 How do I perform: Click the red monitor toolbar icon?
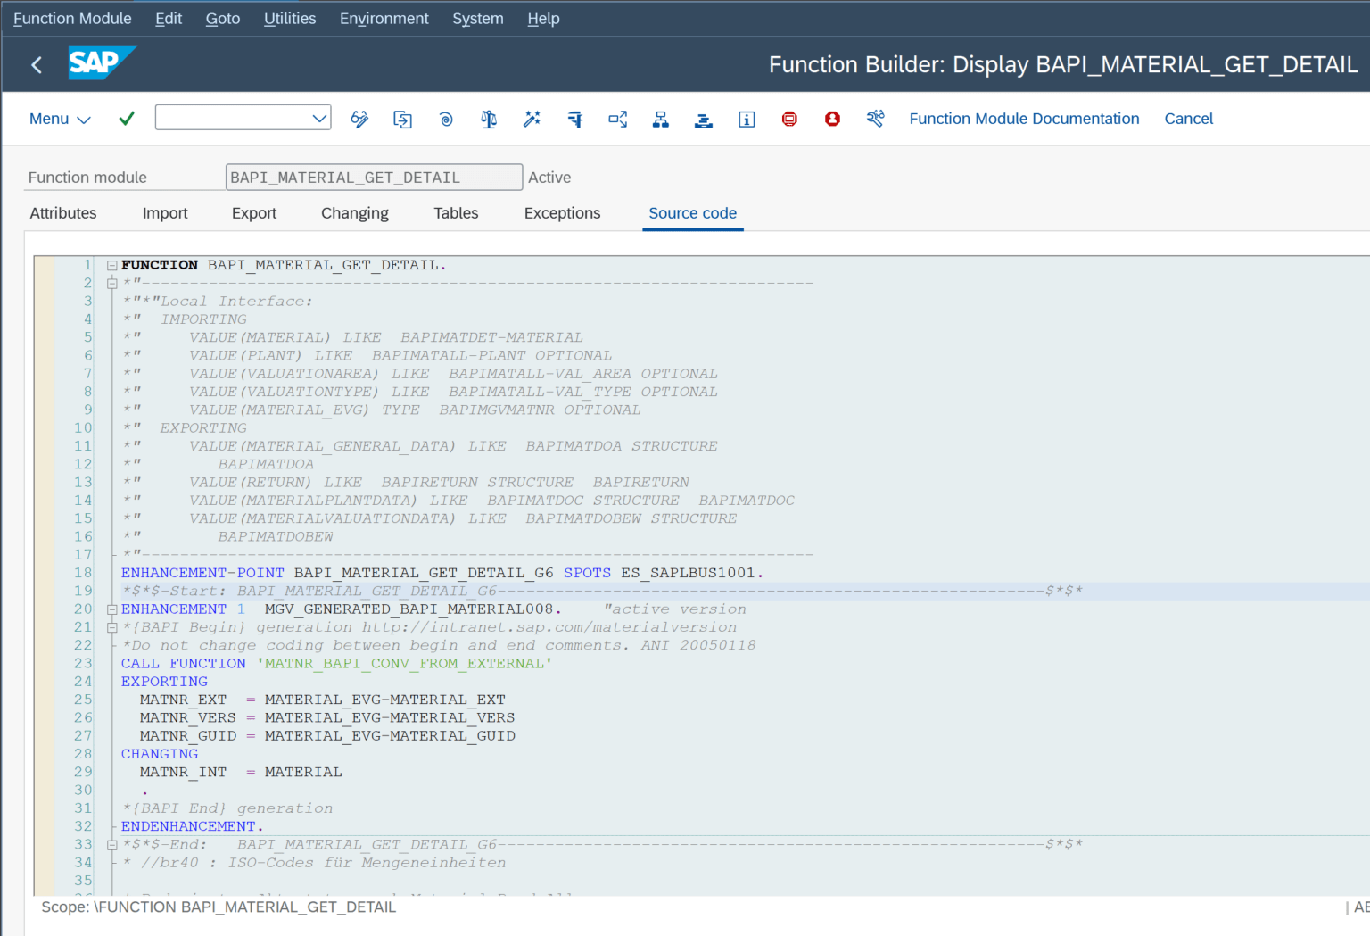[x=789, y=118]
